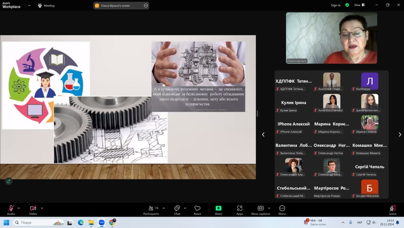404x228 pixels.
Task: Open the More options menu
Action: coord(282,210)
